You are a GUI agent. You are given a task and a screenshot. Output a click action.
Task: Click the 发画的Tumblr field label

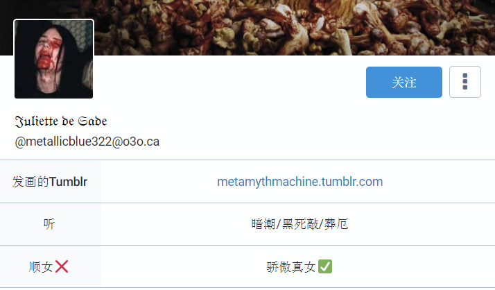pos(50,182)
